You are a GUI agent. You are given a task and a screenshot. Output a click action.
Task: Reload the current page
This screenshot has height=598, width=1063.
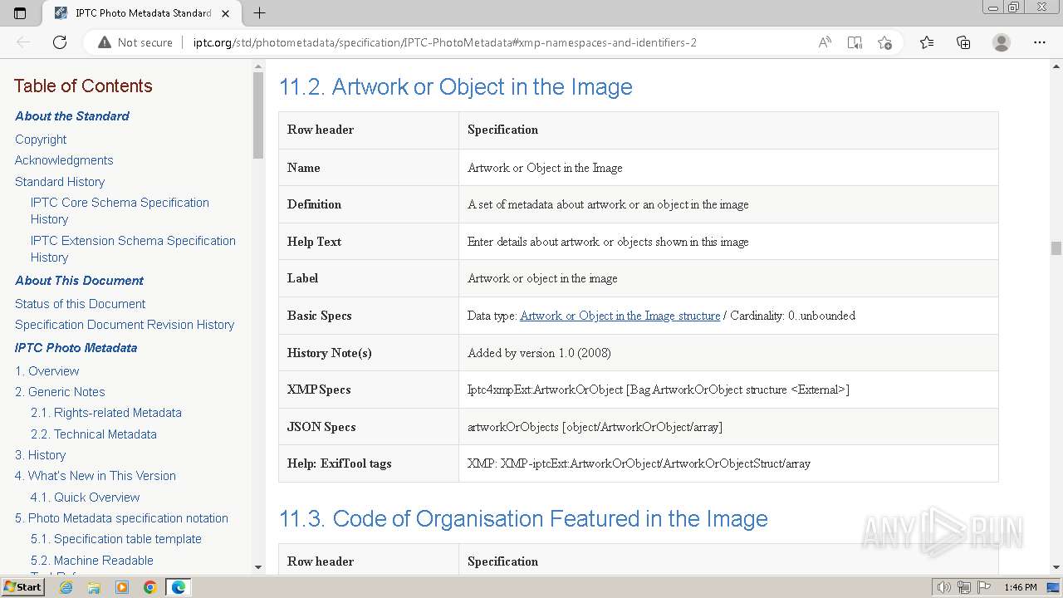pyautogui.click(x=60, y=42)
